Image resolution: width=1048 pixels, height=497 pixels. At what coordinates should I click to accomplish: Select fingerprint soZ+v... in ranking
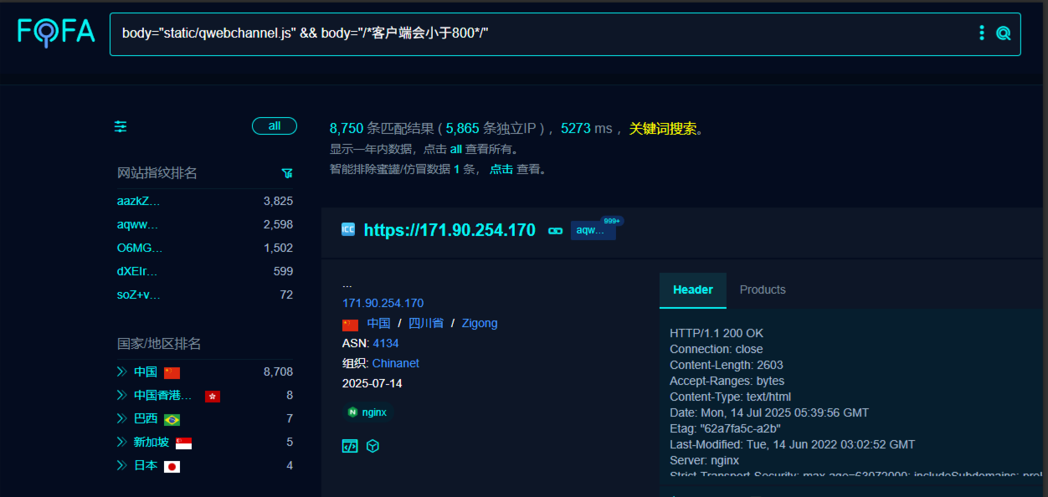(x=138, y=295)
